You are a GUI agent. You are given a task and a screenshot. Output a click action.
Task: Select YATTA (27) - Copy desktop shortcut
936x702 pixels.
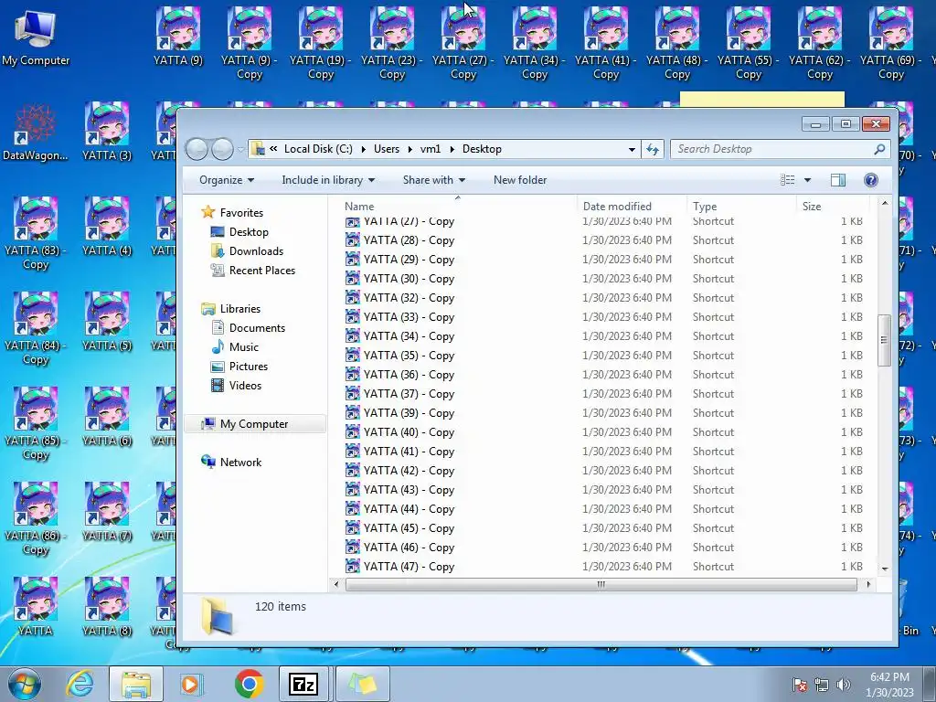[463, 44]
